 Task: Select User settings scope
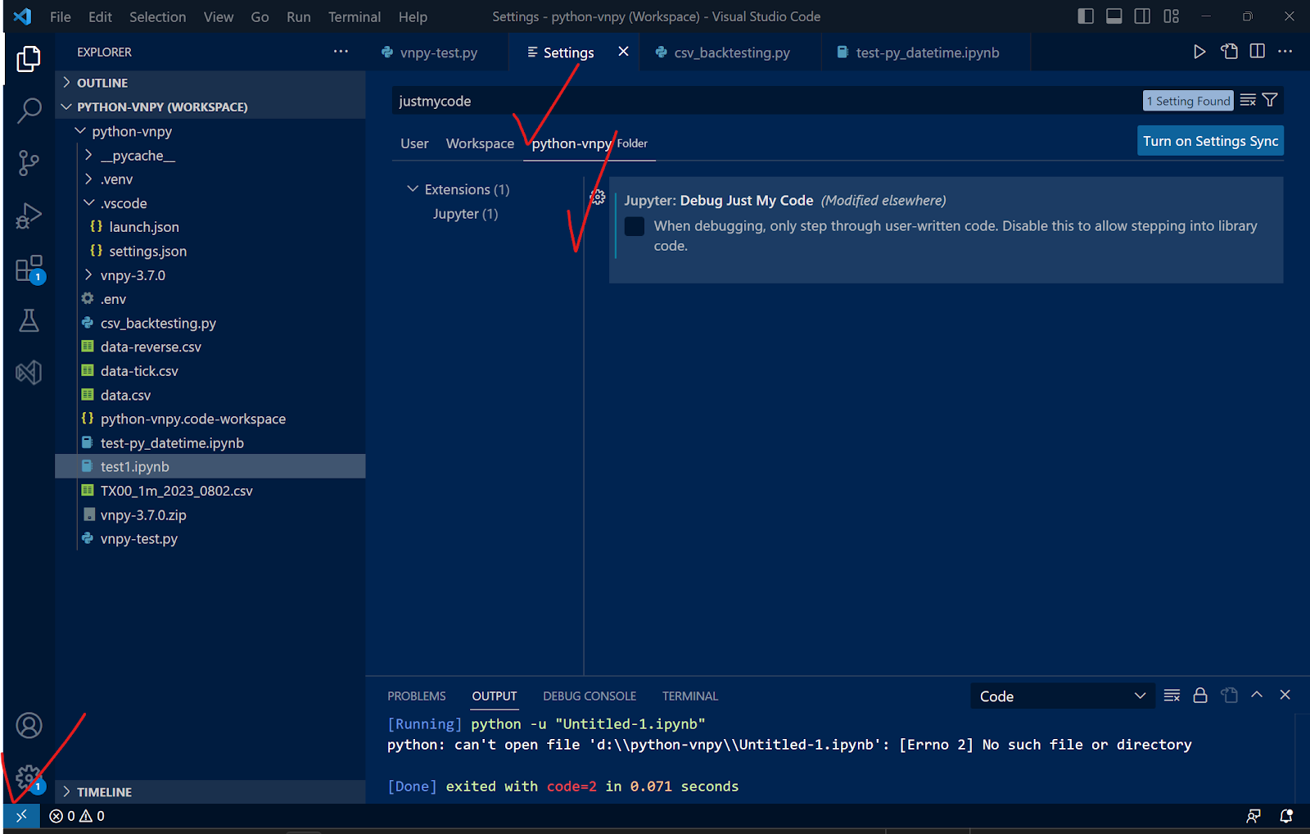414,143
